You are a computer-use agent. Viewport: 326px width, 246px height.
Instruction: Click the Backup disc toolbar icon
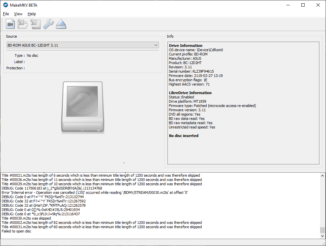pos(35,24)
